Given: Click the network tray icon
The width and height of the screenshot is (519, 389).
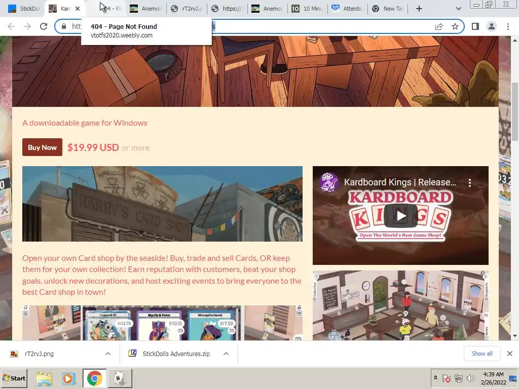Looking at the screenshot, I should (x=458, y=378).
